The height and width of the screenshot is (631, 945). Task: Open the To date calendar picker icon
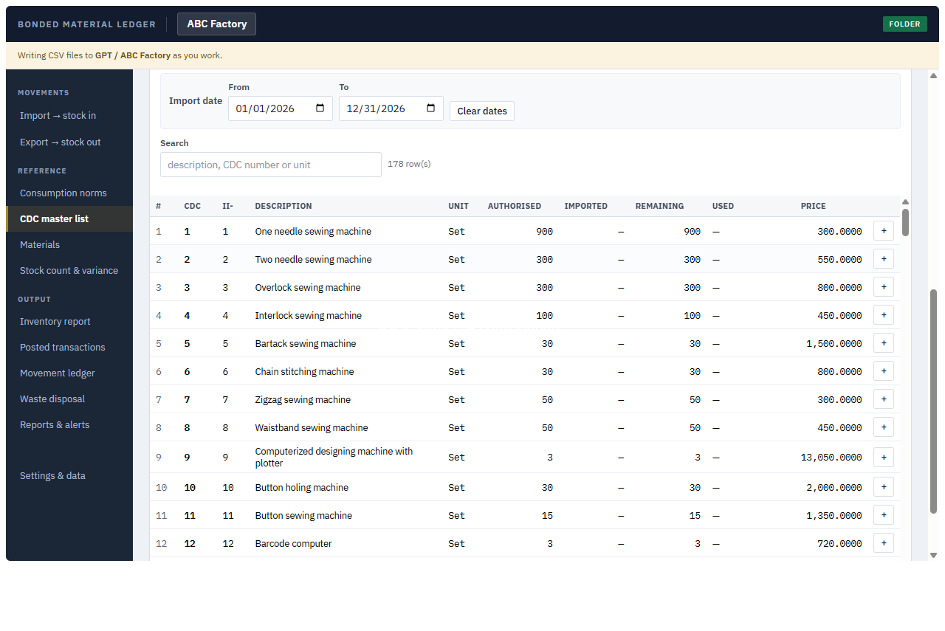(x=430, y=108)
